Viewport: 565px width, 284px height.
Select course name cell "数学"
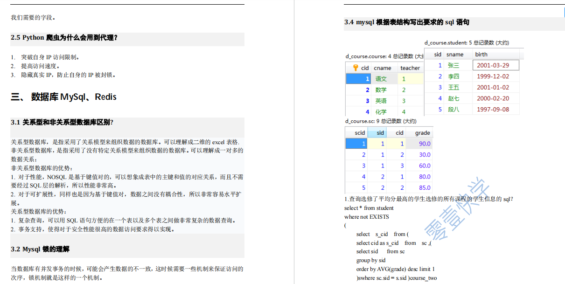(x=381, y=90)
